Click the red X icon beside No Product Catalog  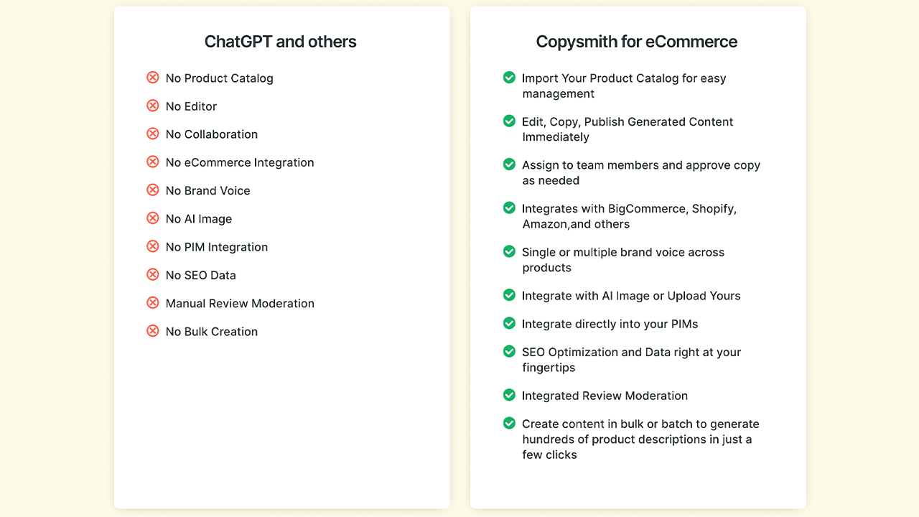pos(152,78)
